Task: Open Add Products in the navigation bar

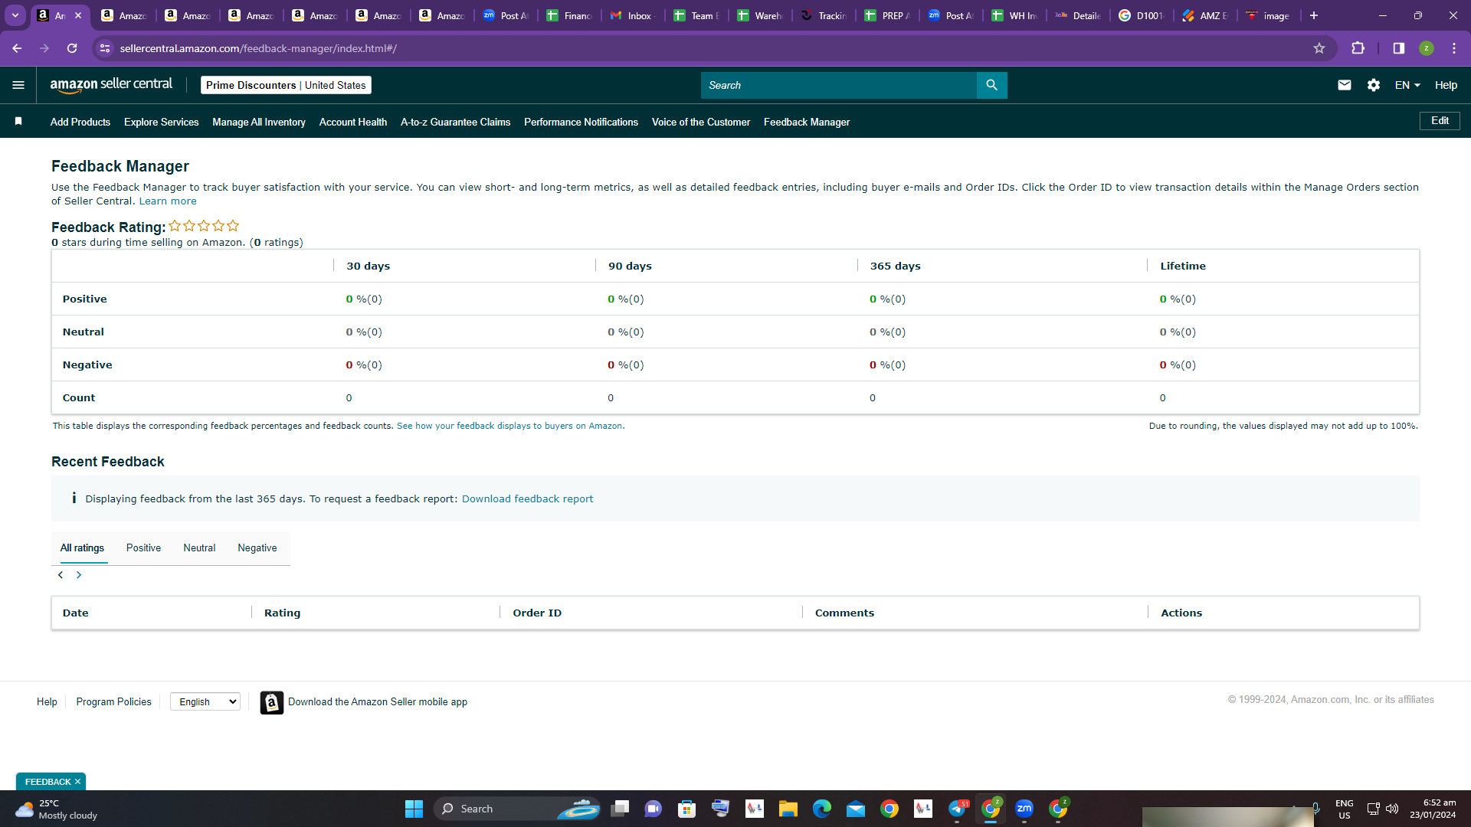Action: (x=80, y=122)
